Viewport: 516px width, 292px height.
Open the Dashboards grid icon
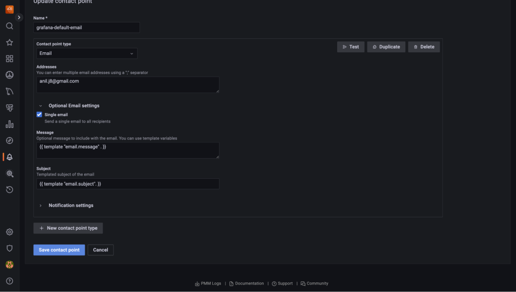(10, 59)
